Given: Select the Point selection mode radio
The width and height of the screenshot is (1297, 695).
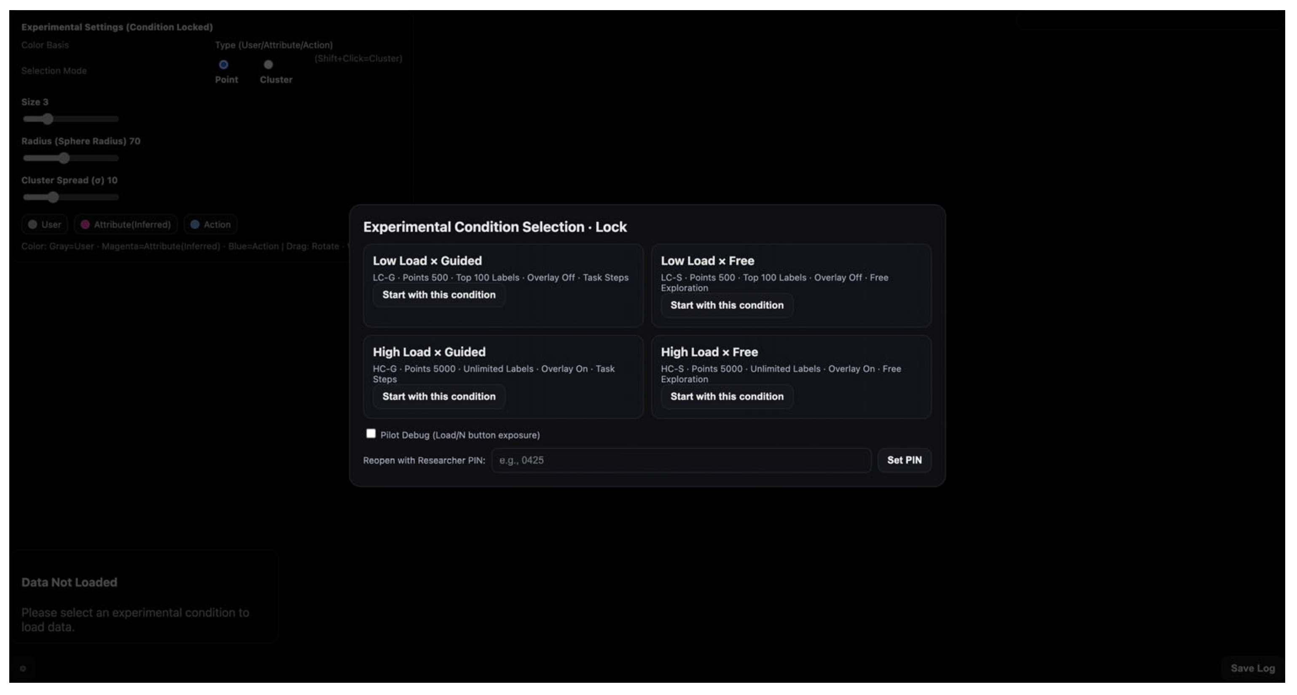Looking at the screenshot, I should 223,64.
